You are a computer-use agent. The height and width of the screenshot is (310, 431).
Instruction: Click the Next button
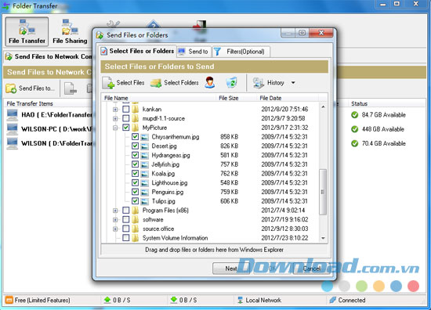coord(231,269)
